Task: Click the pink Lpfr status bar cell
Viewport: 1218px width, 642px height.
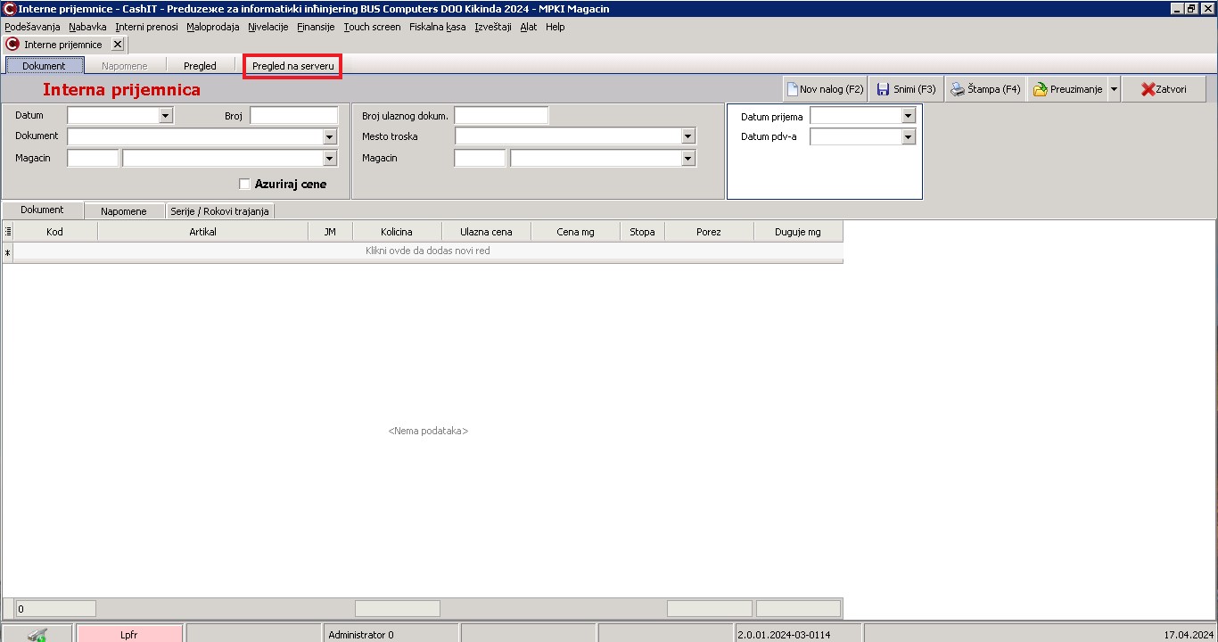Action: [129, 634]
